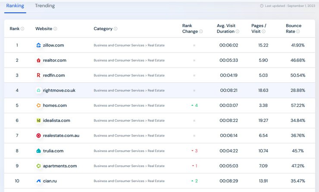Click bounce rate value 45.7%
Screen dimensions: 319x192
[x=298, y=151]
